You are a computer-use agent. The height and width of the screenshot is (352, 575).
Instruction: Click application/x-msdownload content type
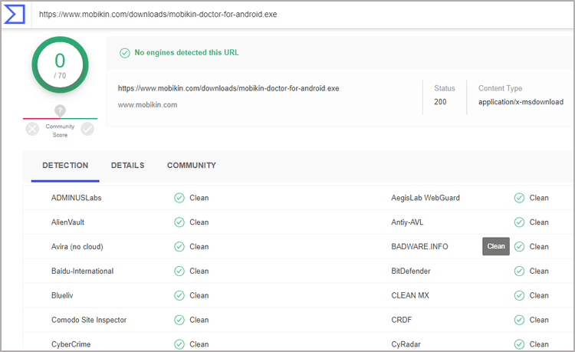521,102
